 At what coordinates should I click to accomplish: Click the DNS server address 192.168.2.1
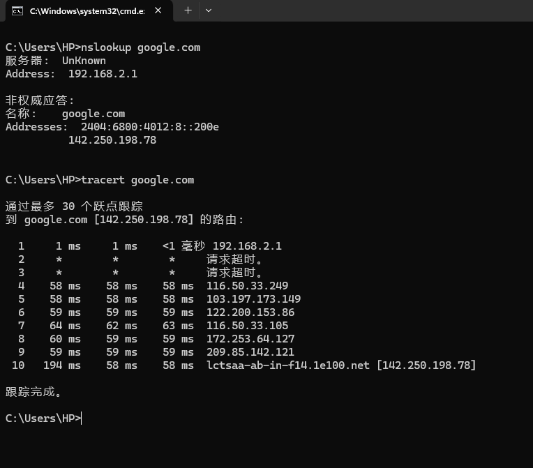tap(103, 74)
